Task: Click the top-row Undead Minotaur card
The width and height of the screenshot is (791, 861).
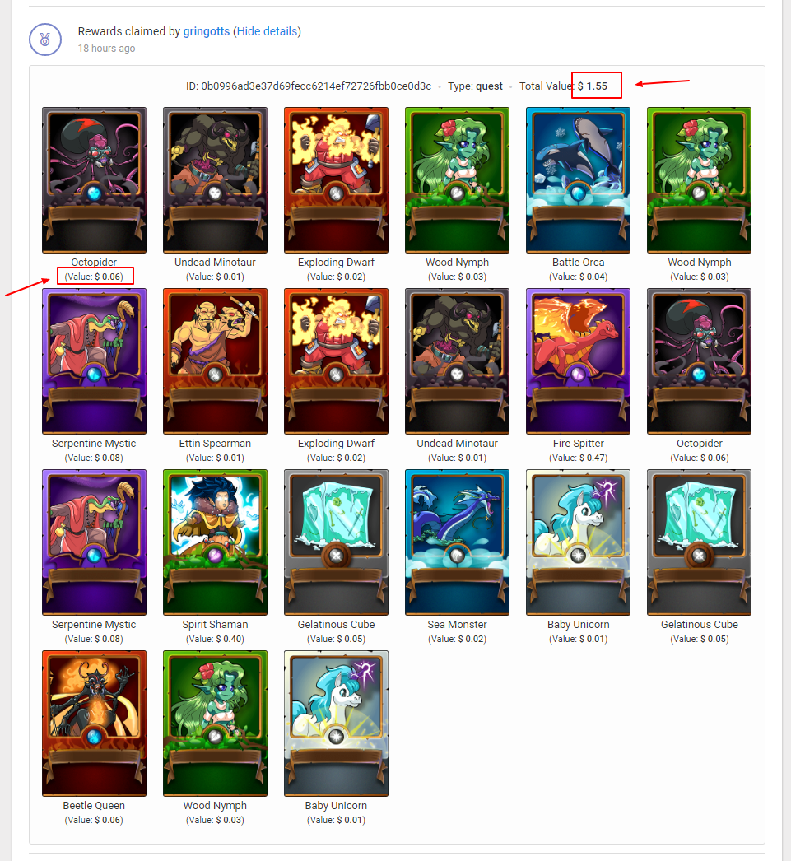Action: click(x=215, y=180)
